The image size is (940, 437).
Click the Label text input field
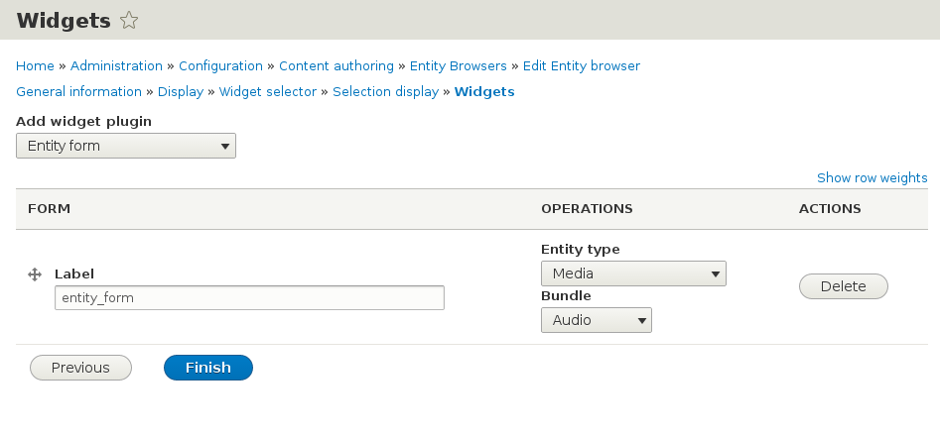[x=249, y=297]
